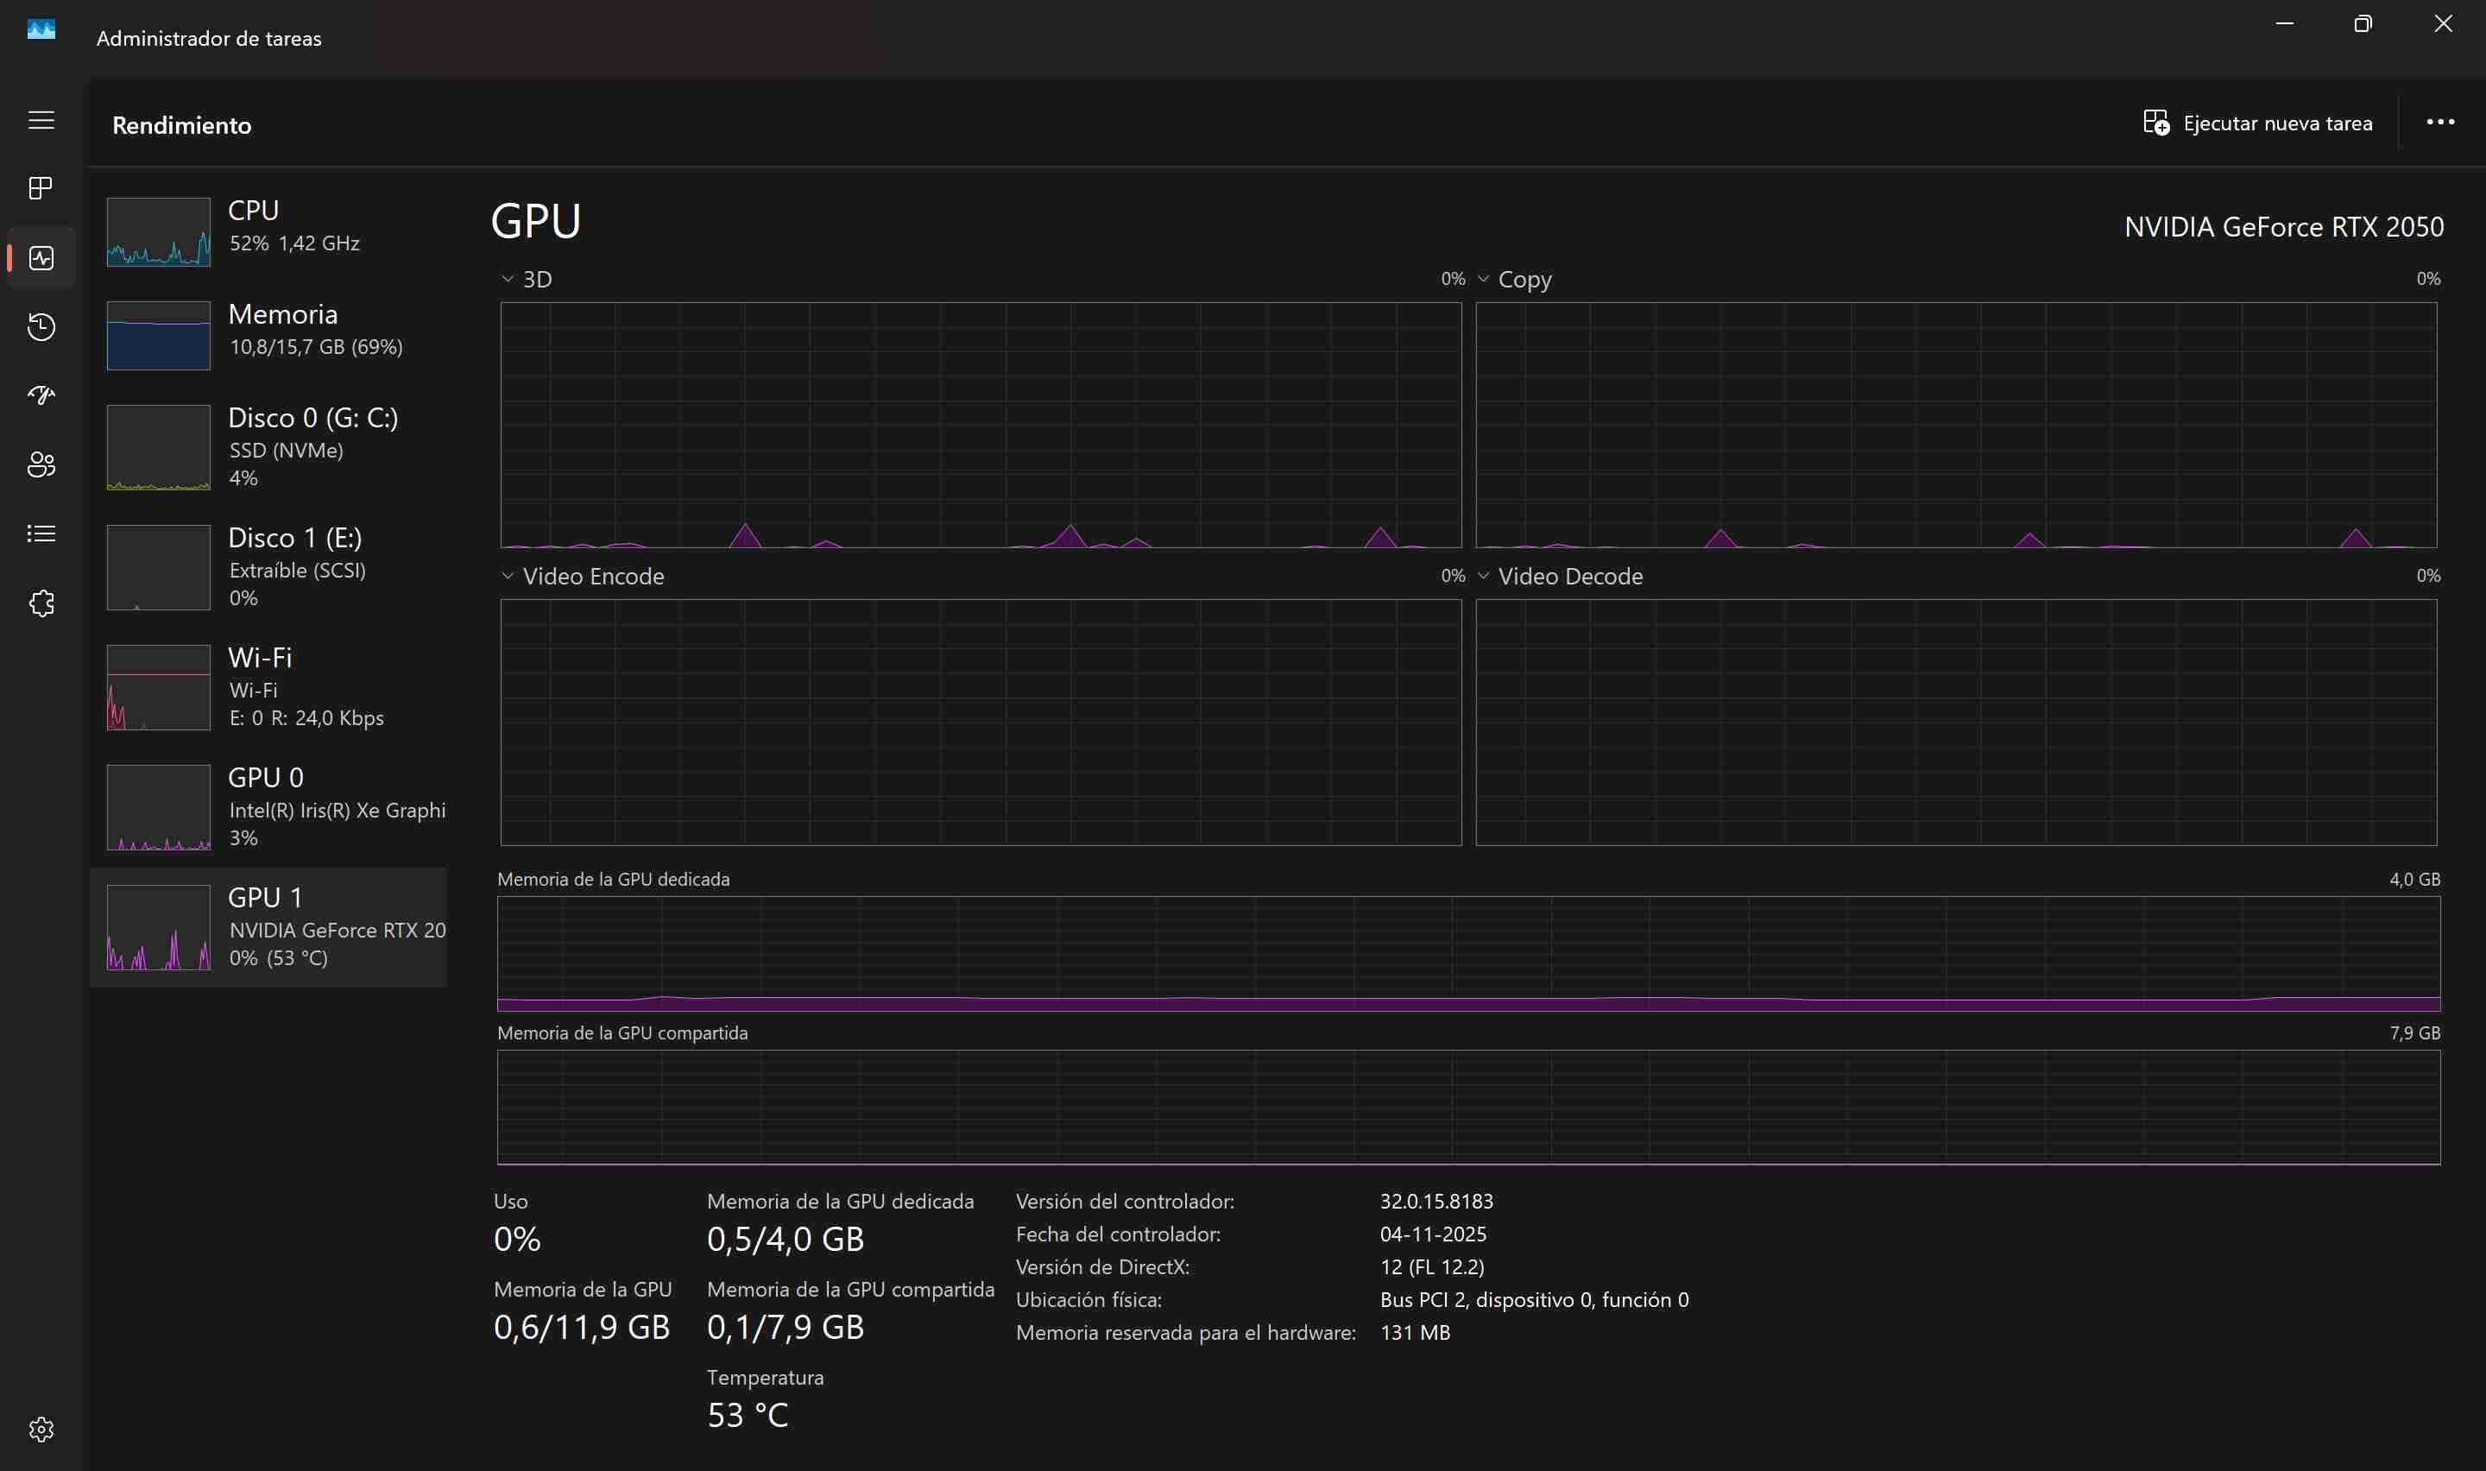2486x1471 pixels.
Task: Open the Copy engine graph dropdown
Action: coord(1483,280)
